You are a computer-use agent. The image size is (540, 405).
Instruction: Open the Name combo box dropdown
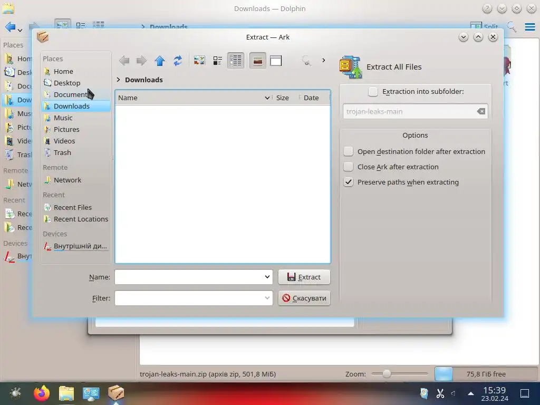pyautogui.click(x=267, y=277)
